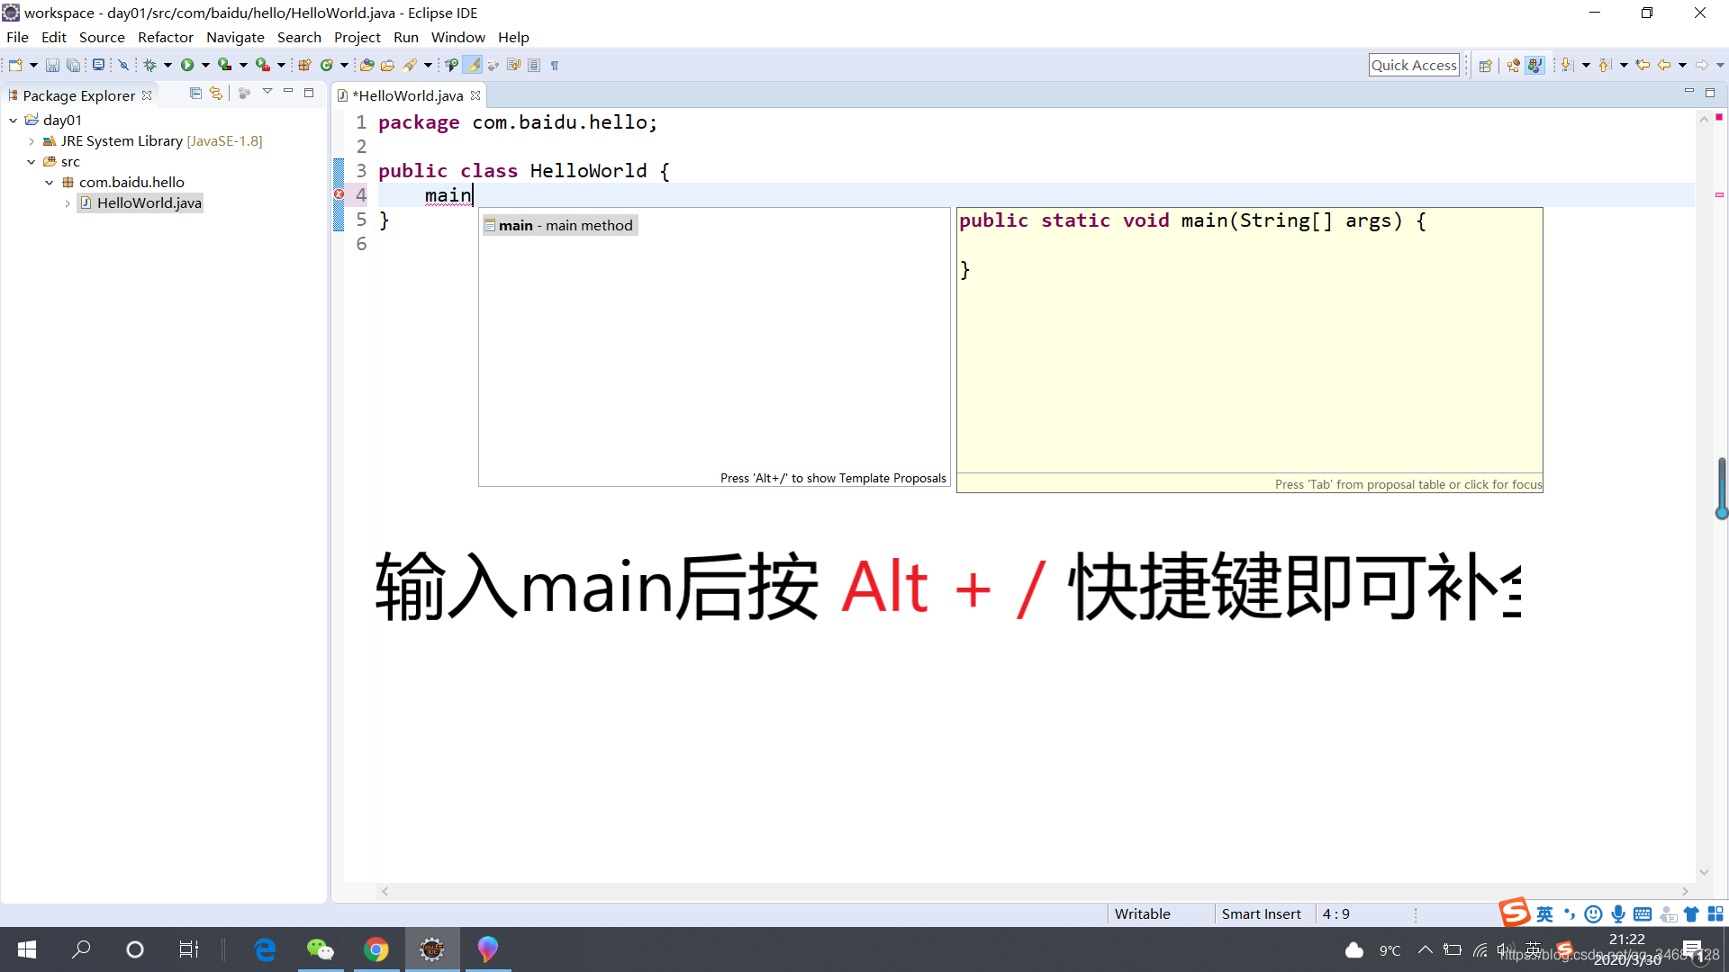Image resolution: width=1729 pixels, height=972 pixels.
Task: Open the File menu
Action: pyautogui.click(x=17, y=37)
